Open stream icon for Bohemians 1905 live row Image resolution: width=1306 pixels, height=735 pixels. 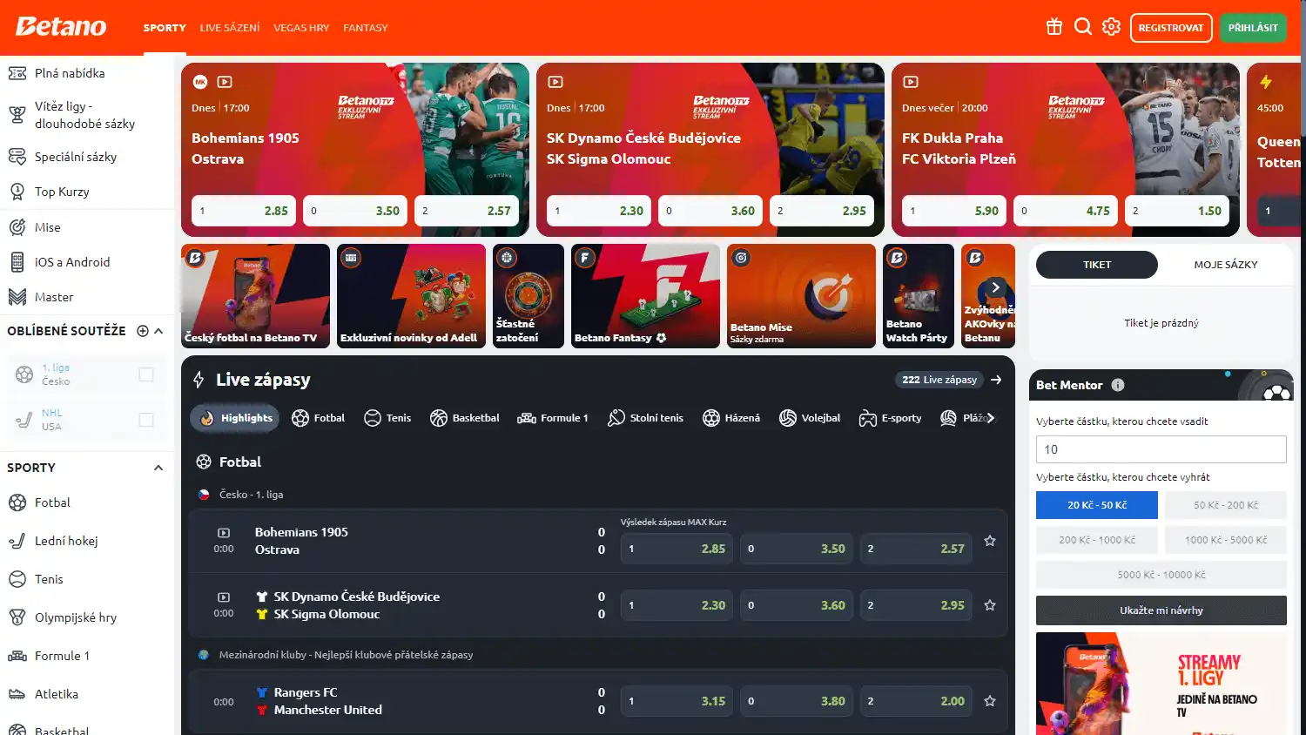[224, 533]
